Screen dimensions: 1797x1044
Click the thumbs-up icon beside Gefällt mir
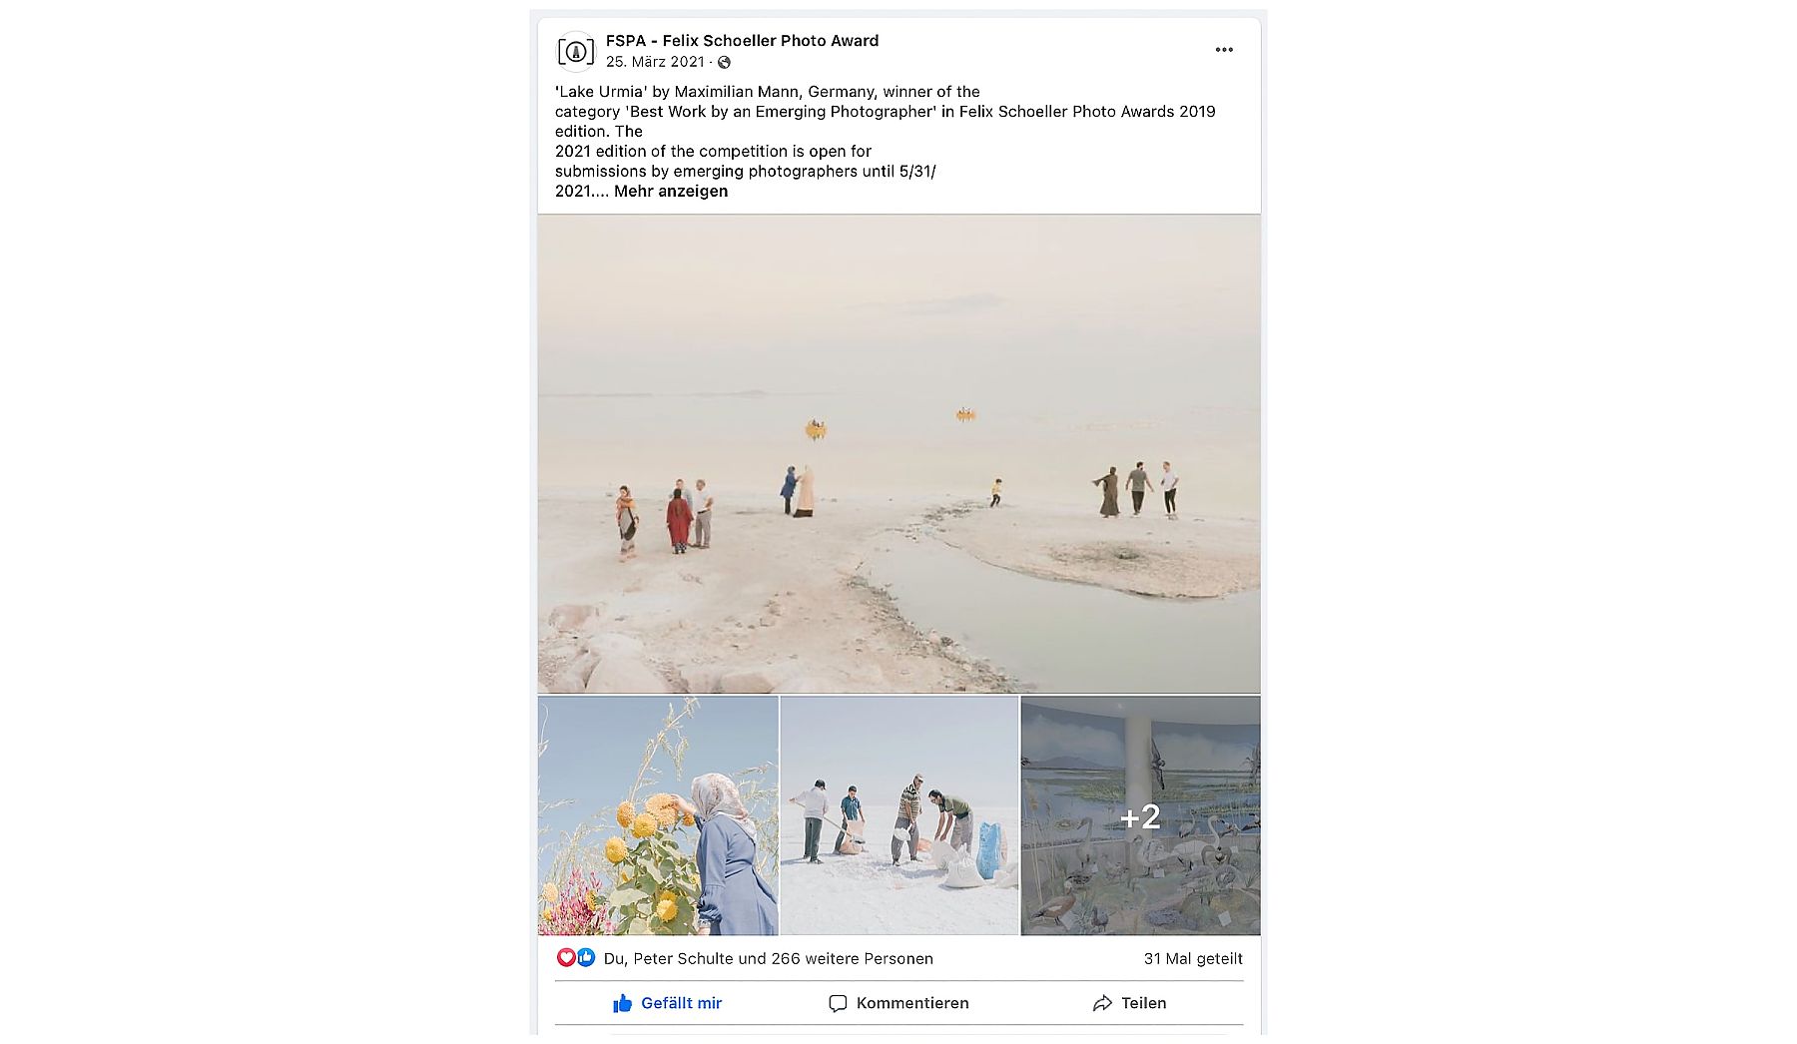coord(622,1003)
